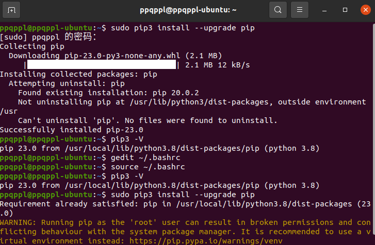Click the 'gedit ~/.bashrc' command
Screen dimensions: 375x245
[x=145, y=157]
